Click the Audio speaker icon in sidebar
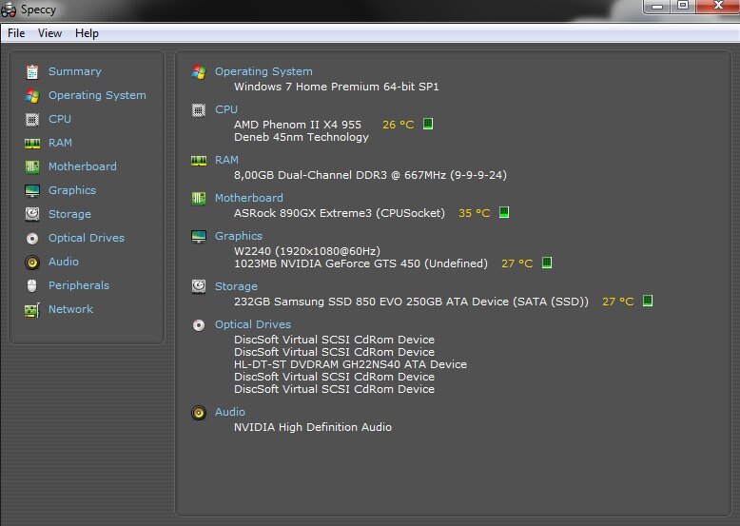 (x=32, y=262)
